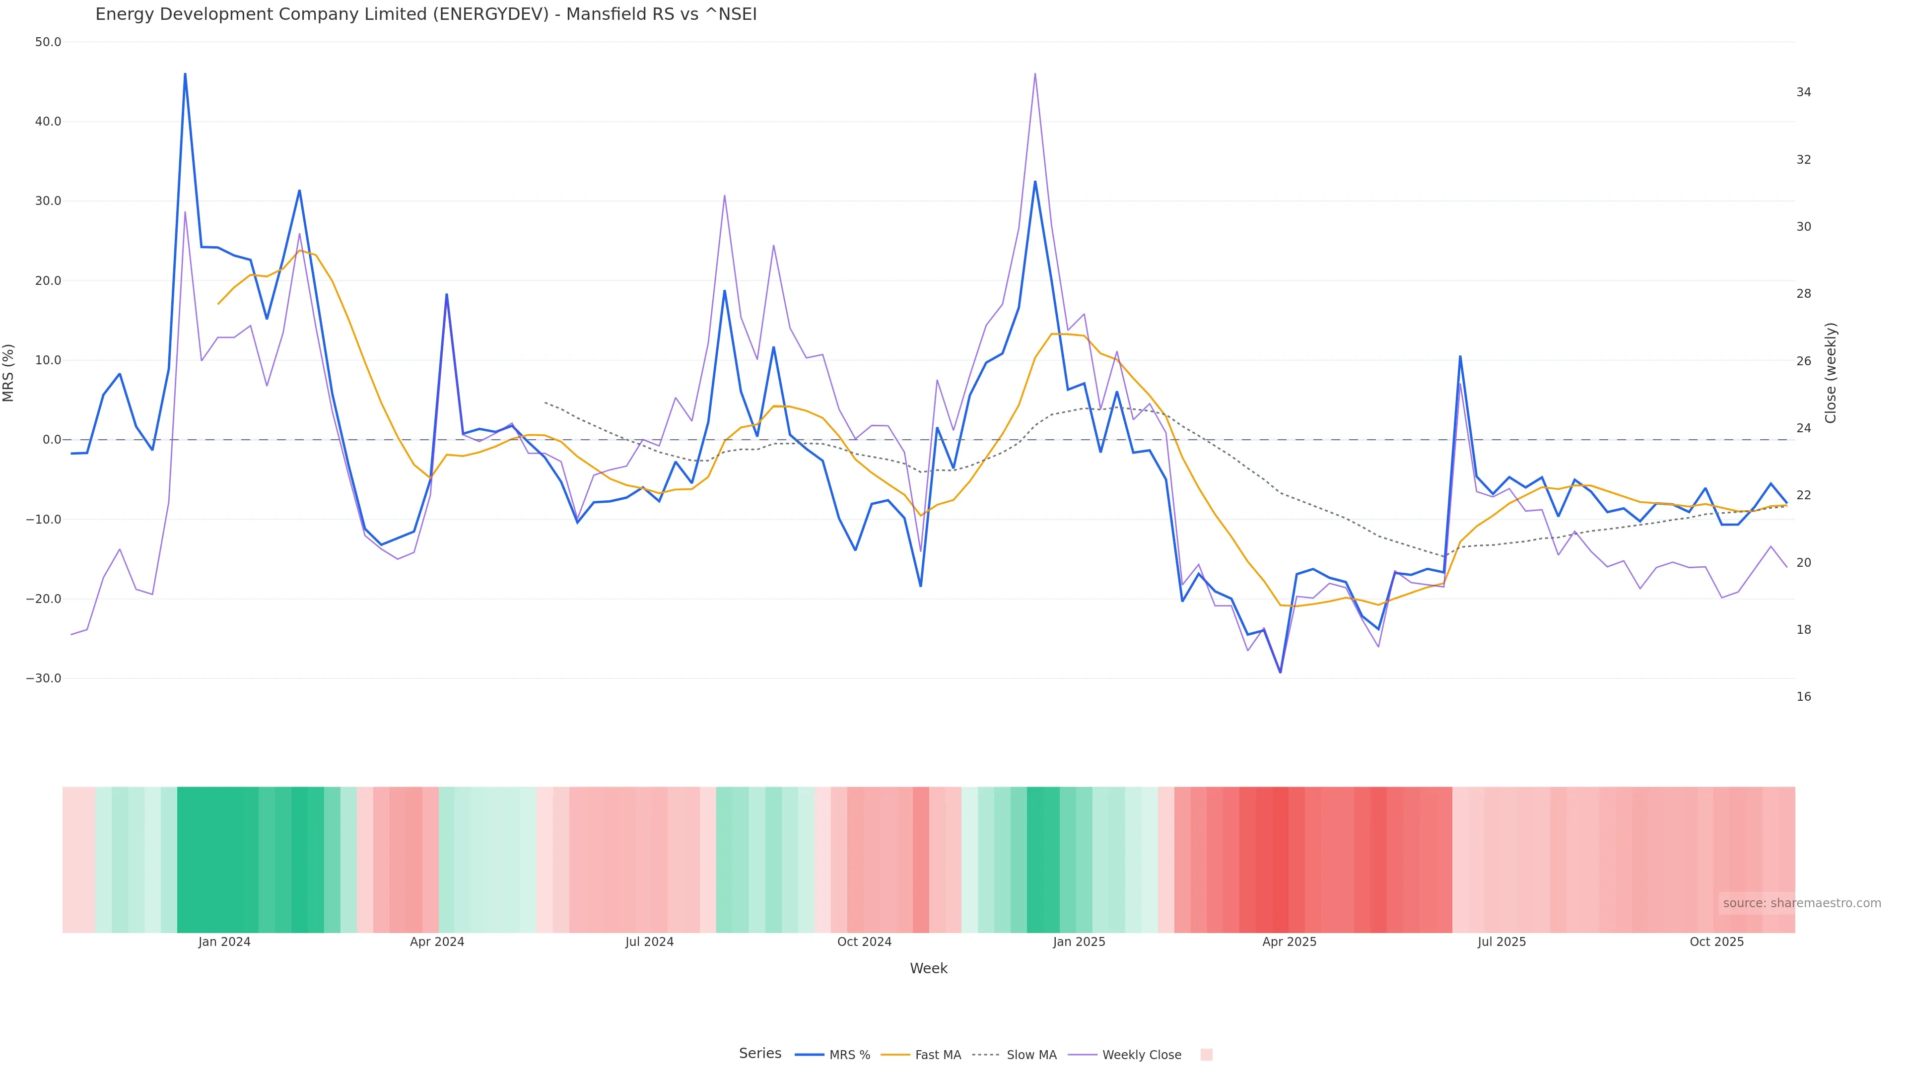Click the Apr 2025 x-axis tick label
The image size is (1906, 1072).
(1289, 942)
